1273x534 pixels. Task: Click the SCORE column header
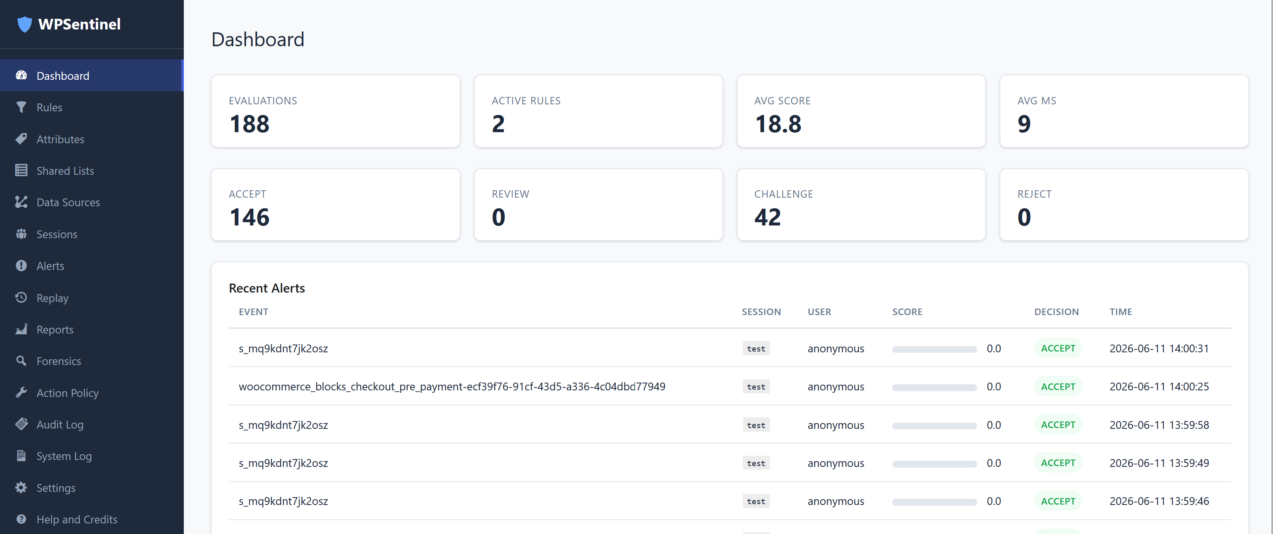[x=907, y=312]
